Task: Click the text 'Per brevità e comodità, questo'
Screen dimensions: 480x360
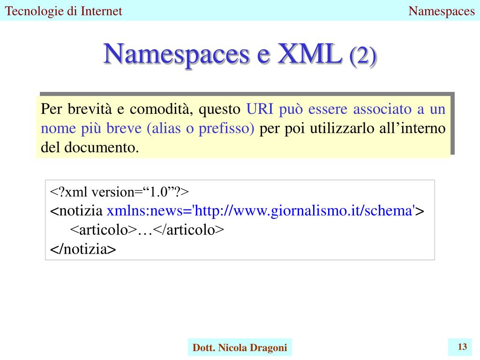Action: [141, 109]
